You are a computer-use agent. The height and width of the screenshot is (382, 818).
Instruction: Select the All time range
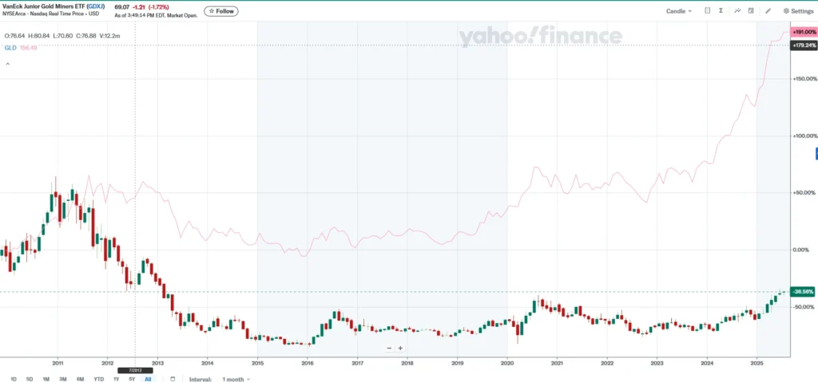pos(148,379)
